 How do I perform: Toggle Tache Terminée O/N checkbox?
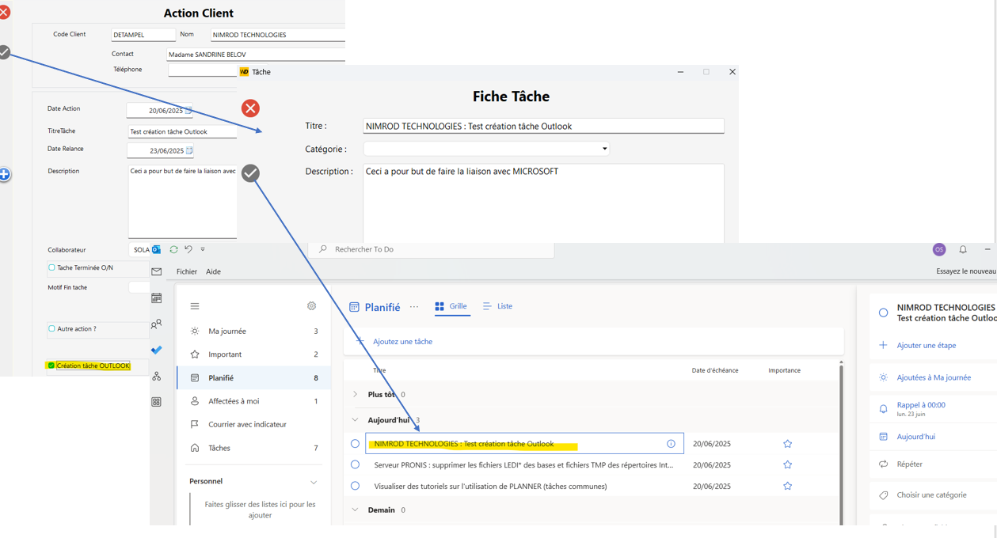(x=51, y=267)
